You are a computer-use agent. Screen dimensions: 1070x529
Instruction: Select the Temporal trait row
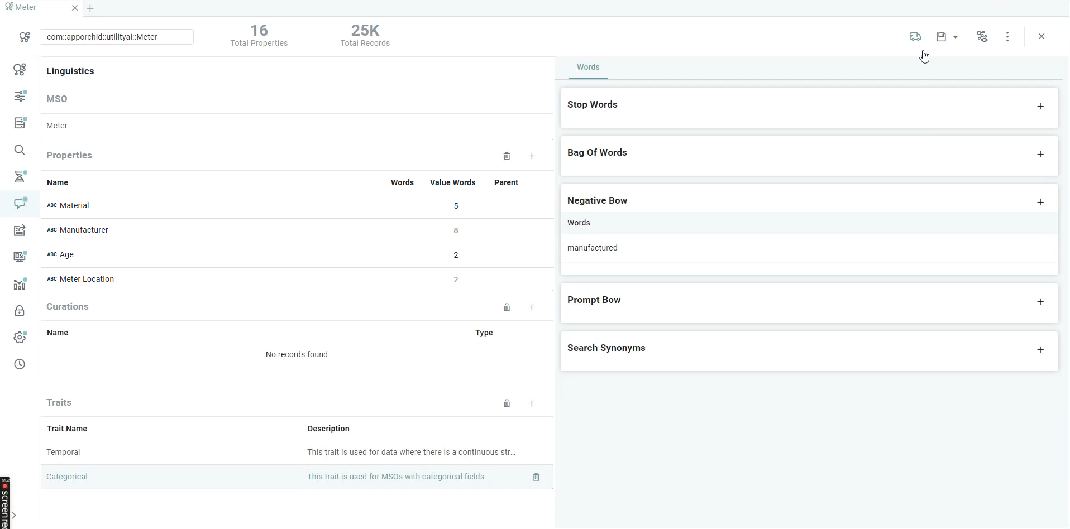[63, 452]
